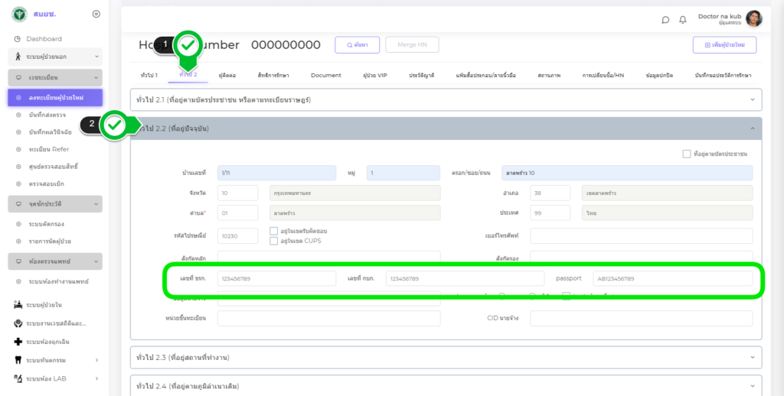Click the chat bubble icon in header

click(x=665, y=20)
